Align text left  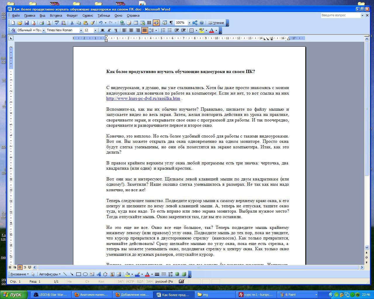coord(124,30)
